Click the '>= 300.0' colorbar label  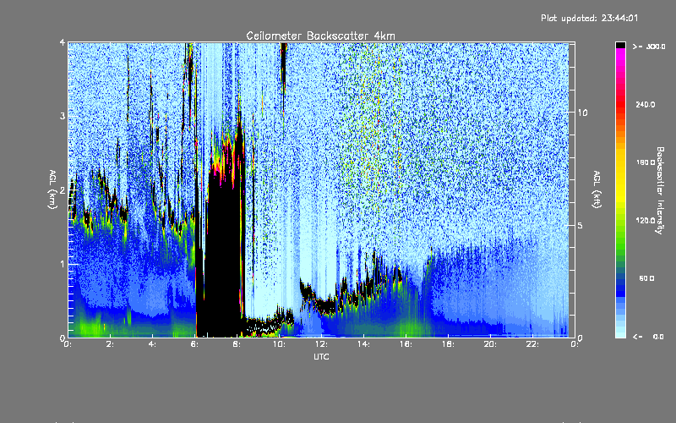[649, 47]
